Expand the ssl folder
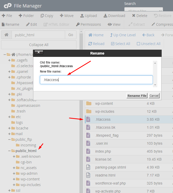 point(9,190)
